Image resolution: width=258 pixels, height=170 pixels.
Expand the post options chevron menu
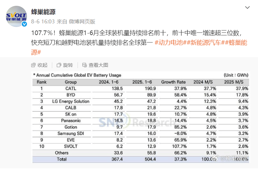[x=247, y=8]
